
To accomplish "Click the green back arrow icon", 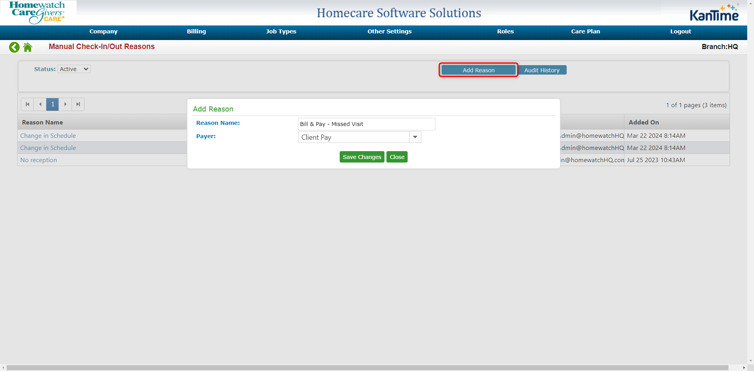I will [x=14, y=47].
